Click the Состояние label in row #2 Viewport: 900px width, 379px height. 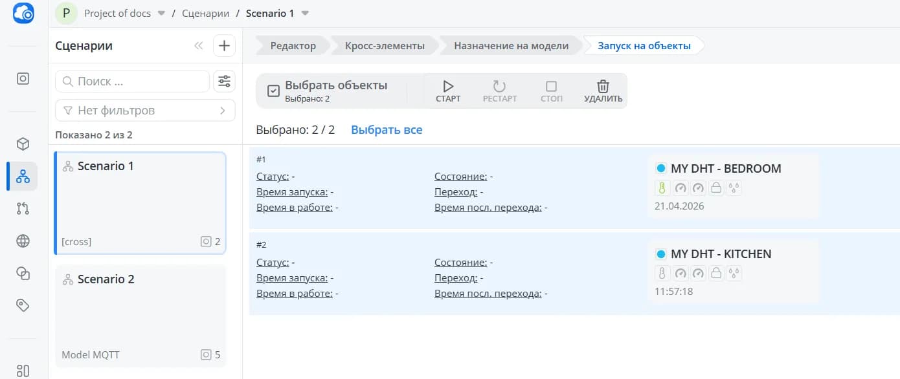[x=461, y=262]
